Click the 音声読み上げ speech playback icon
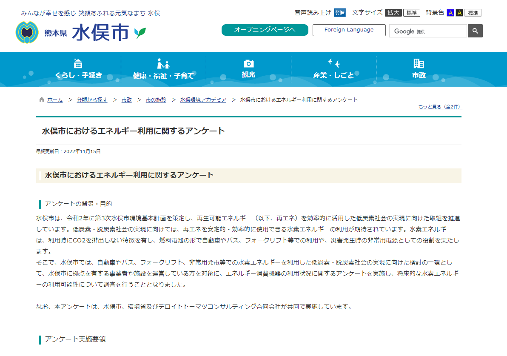Screen dimensions: 507x356 pos(339,12)
